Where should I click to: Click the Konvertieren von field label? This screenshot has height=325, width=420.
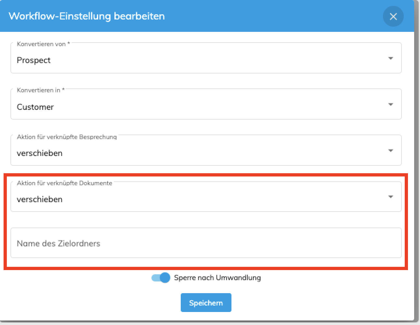(44, 44)
